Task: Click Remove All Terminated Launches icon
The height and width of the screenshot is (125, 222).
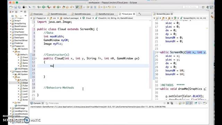Action: pos(172,103)
